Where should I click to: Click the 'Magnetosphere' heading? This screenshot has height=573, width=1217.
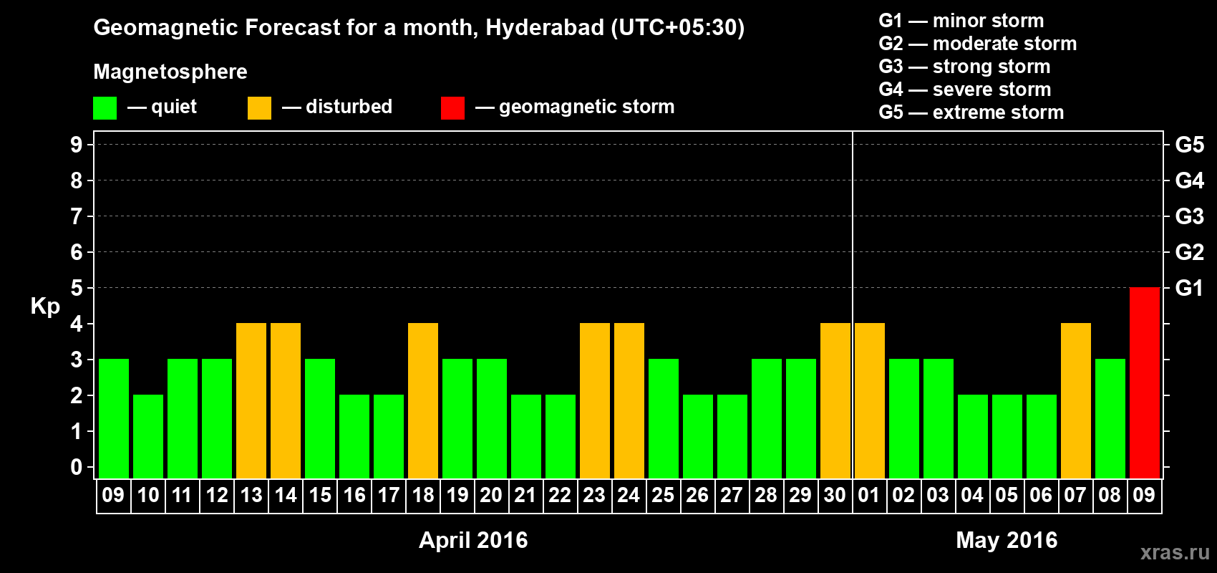click(170, 72)
